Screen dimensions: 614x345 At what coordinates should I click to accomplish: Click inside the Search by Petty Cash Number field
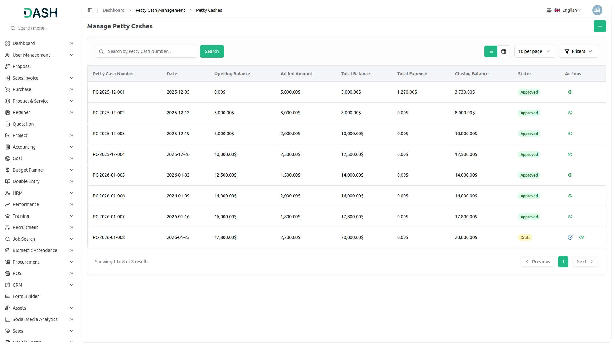pyautogui.click(x=146, y=51)
